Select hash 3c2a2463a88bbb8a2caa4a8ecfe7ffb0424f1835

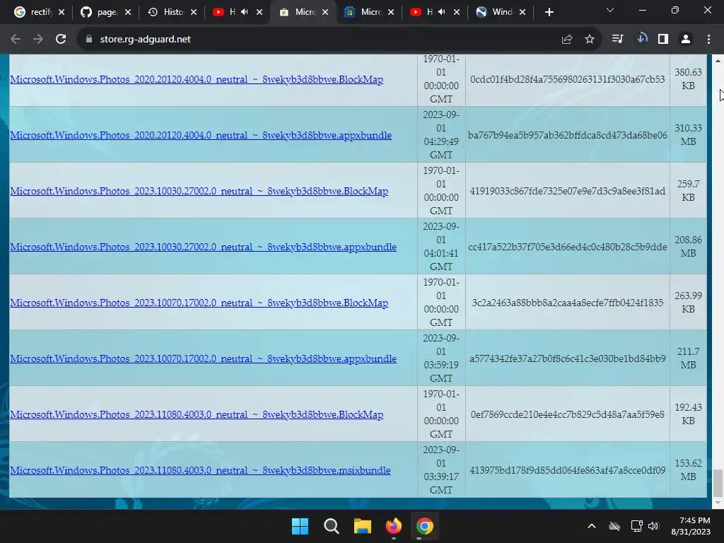click(568, 303)
